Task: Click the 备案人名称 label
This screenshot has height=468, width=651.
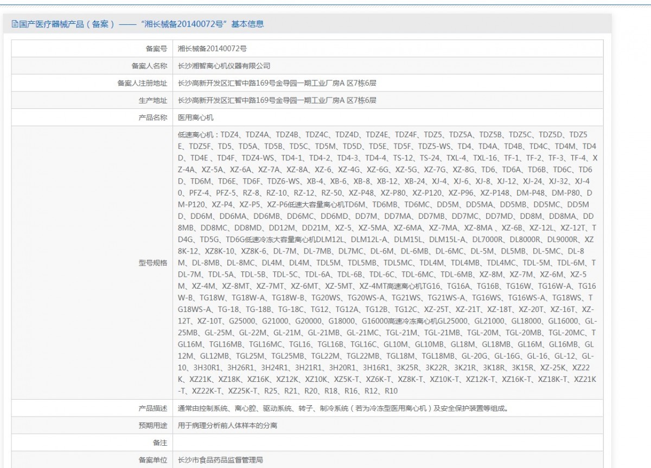Action: coord(149,66)
